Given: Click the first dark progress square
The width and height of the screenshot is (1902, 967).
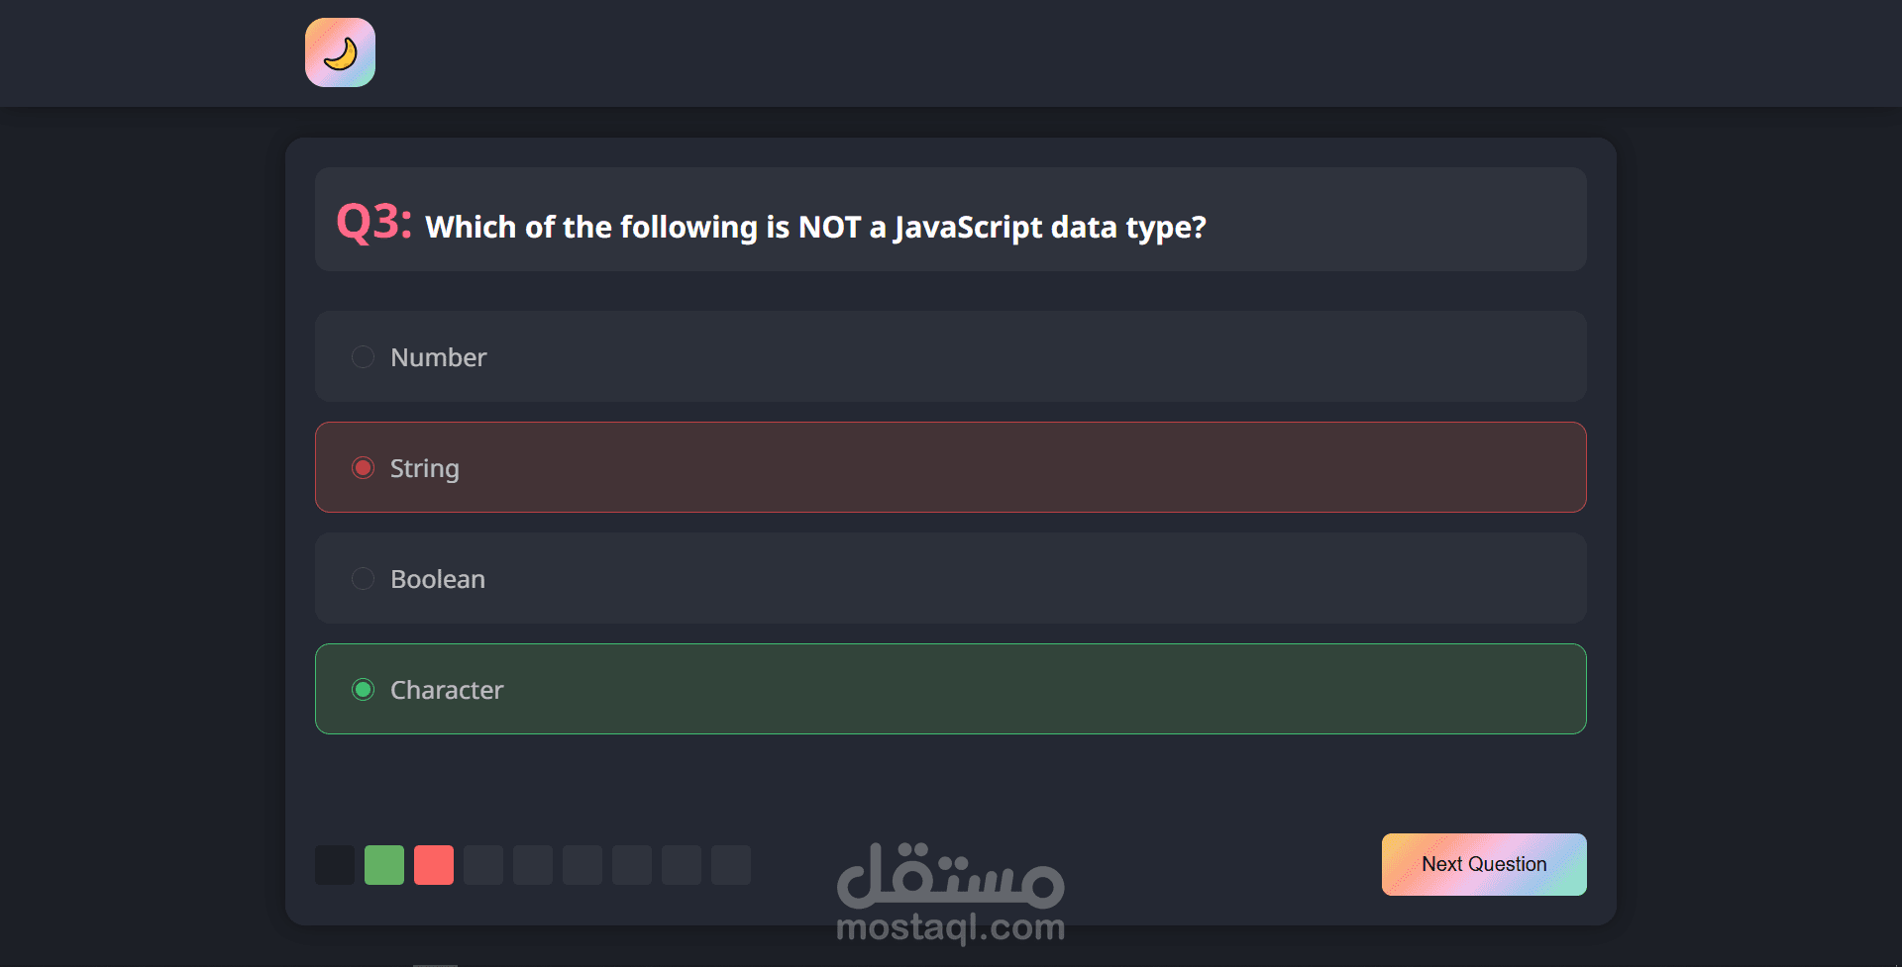Looking at the screenshot, I should coord(335,865).
